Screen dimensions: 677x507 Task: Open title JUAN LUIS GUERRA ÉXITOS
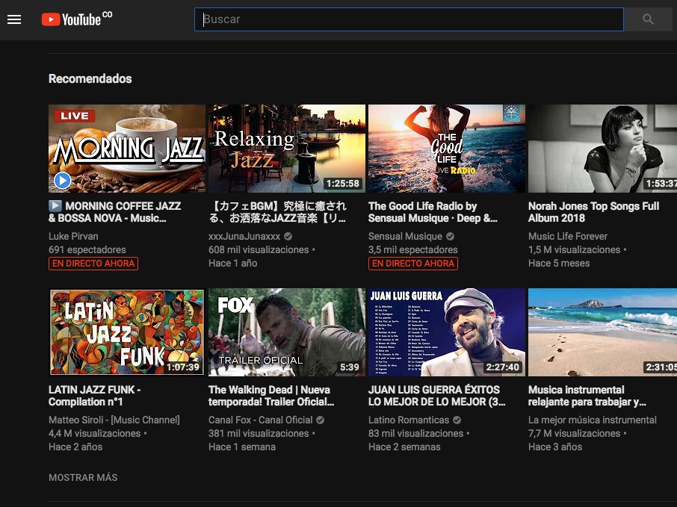pyautogui.click(x=437, y=396)
